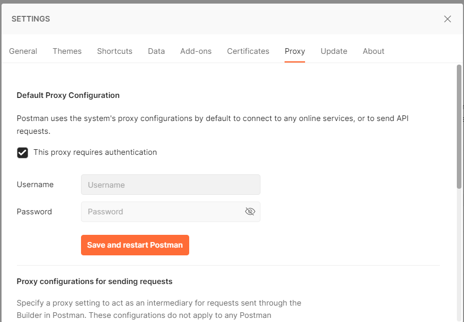
Task: Open the Shortcuts tab
Action: pyautogui.click(x=115, y=51)
